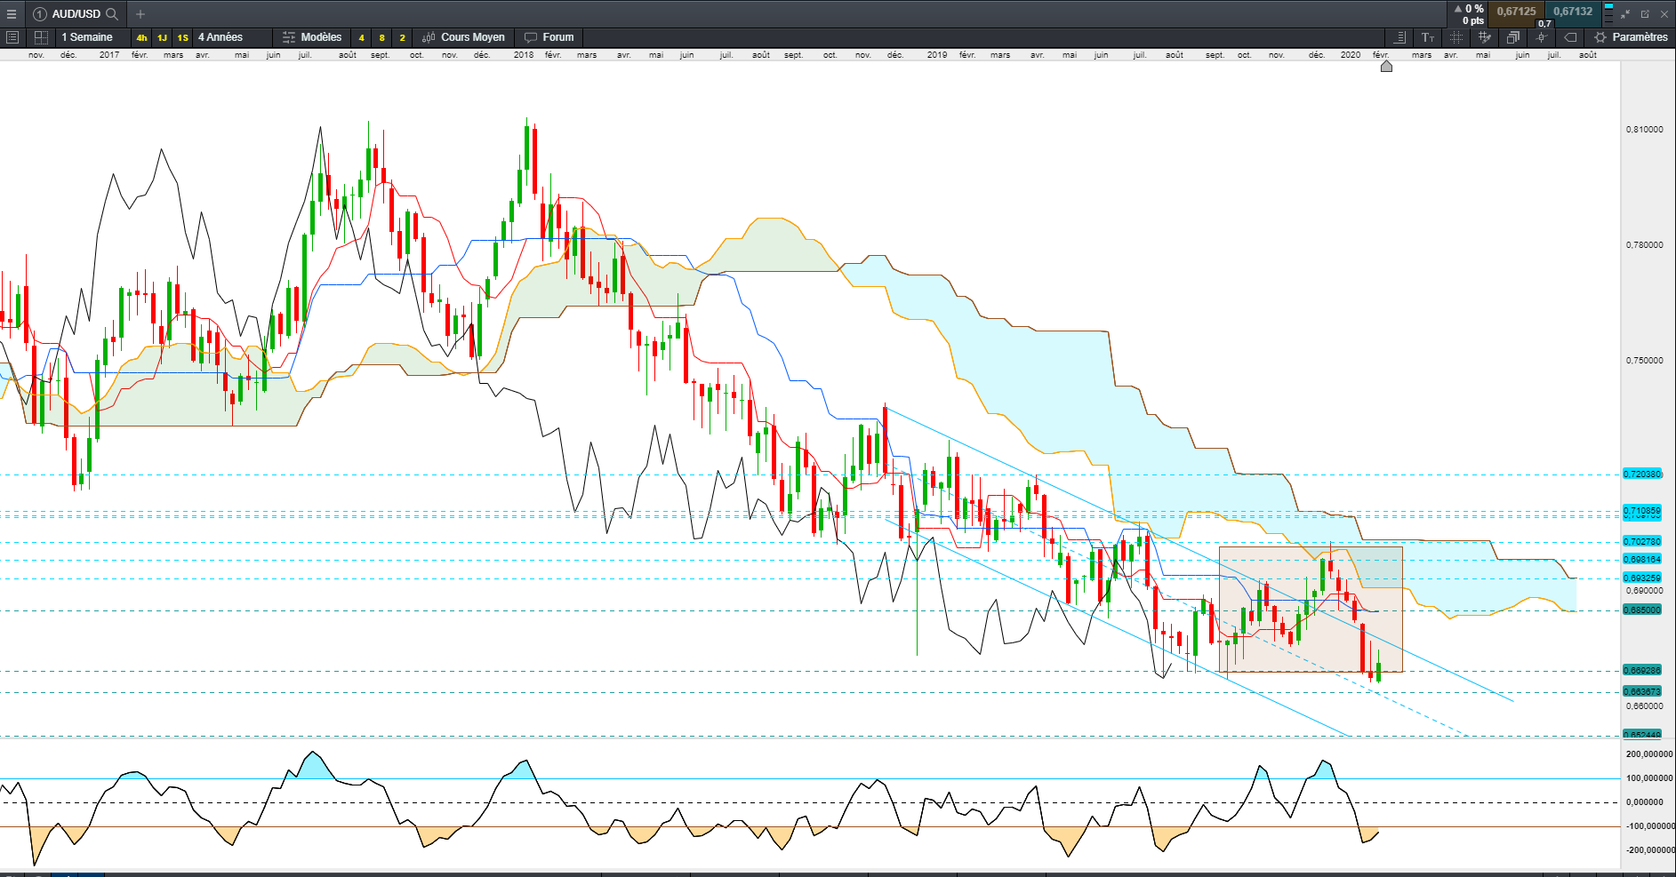Apply template number 8

click(x=381, y=37)
